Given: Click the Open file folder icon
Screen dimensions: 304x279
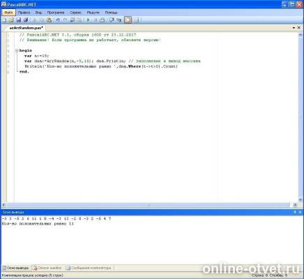Looking at the screenshot, I should click(x=11, y=20).
